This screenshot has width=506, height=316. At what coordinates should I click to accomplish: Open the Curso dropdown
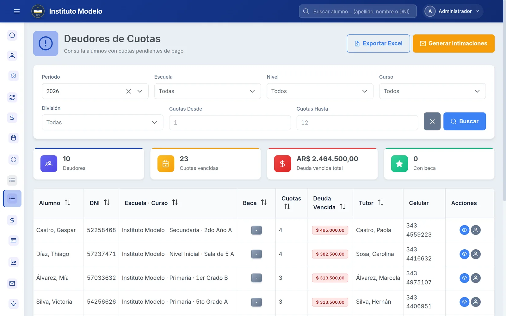(x=432, y=91)
